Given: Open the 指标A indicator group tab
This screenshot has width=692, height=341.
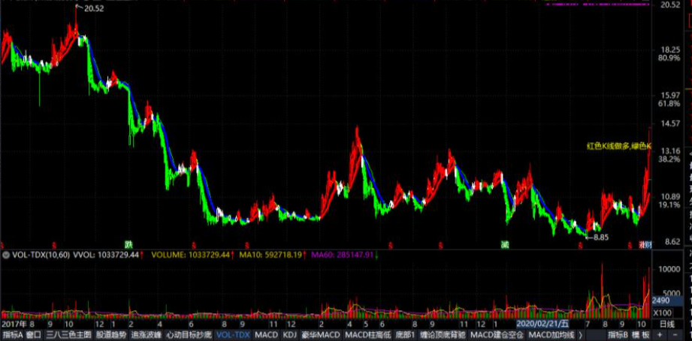Looking at the screenshot, I should pos(12,335).
